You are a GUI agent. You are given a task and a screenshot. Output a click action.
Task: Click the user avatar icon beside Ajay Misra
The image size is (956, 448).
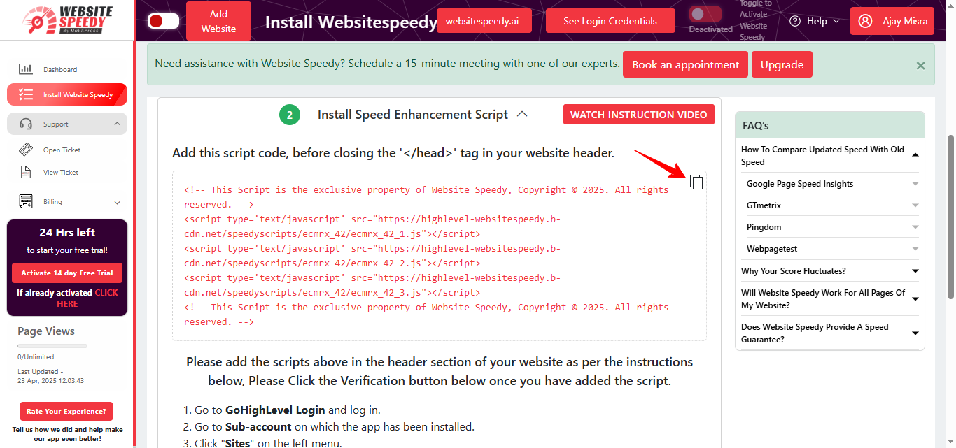tap(866, 21)
